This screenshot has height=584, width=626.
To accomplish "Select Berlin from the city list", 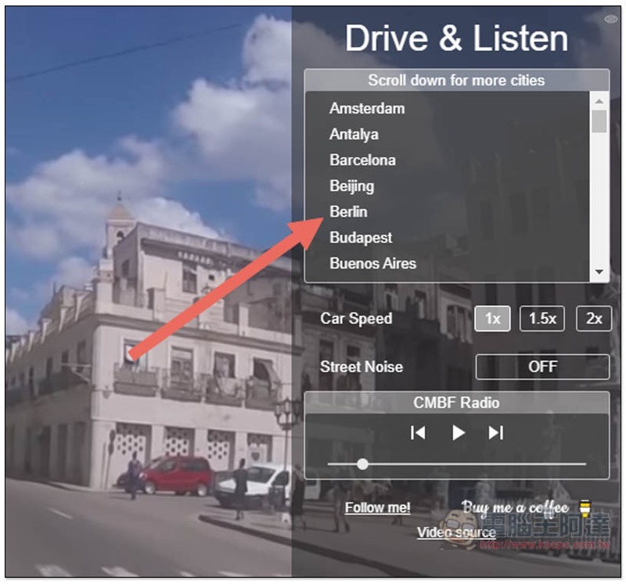I will coord(348,211).
